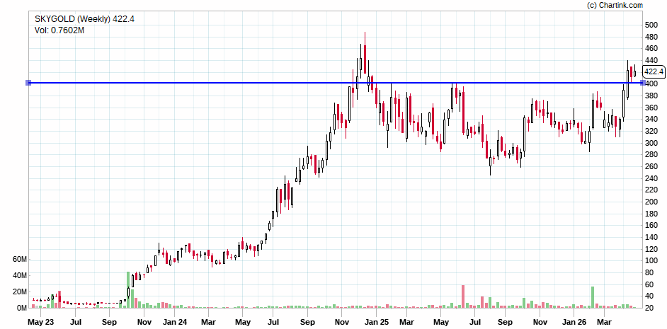Click the May 23 date axis label
Screen dimensions: 667x329
click(x=41, y=322)
